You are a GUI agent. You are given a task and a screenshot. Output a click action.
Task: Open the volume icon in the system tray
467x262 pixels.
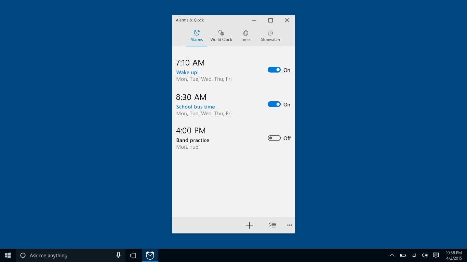point(425,255)
